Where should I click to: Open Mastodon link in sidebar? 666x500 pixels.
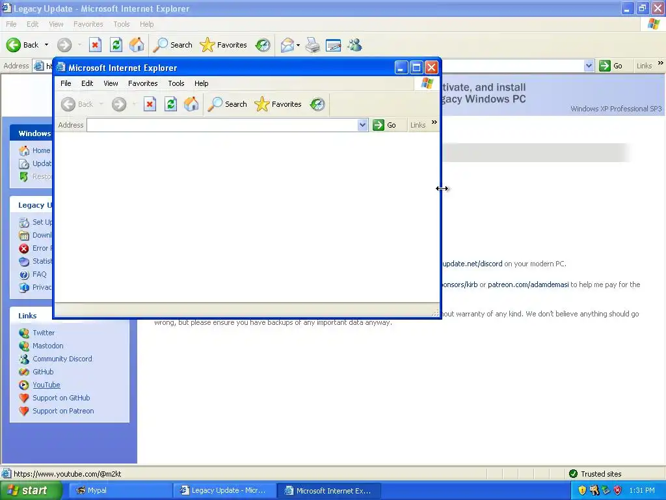47,346
